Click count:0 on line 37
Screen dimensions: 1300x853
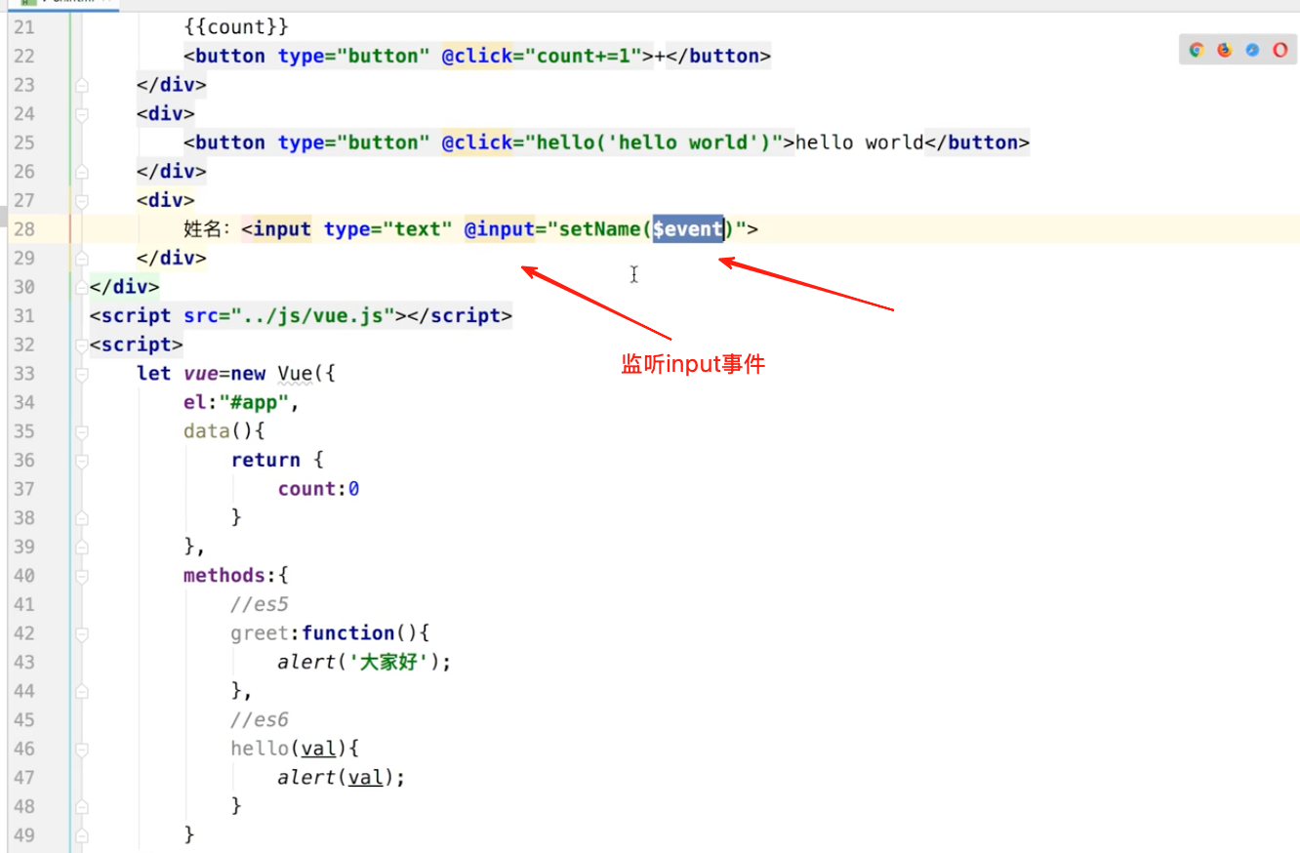coord(318,489)
